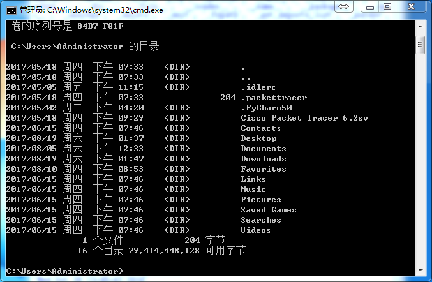The height and width of the screenshot is (282, 432).
Task: Click the cmd.exe system menu icon
Action: click(x=11, y=10)
